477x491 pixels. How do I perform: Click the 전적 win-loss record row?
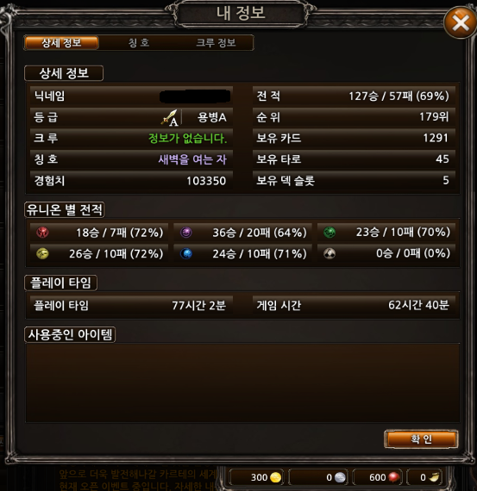tap(354, 96)
